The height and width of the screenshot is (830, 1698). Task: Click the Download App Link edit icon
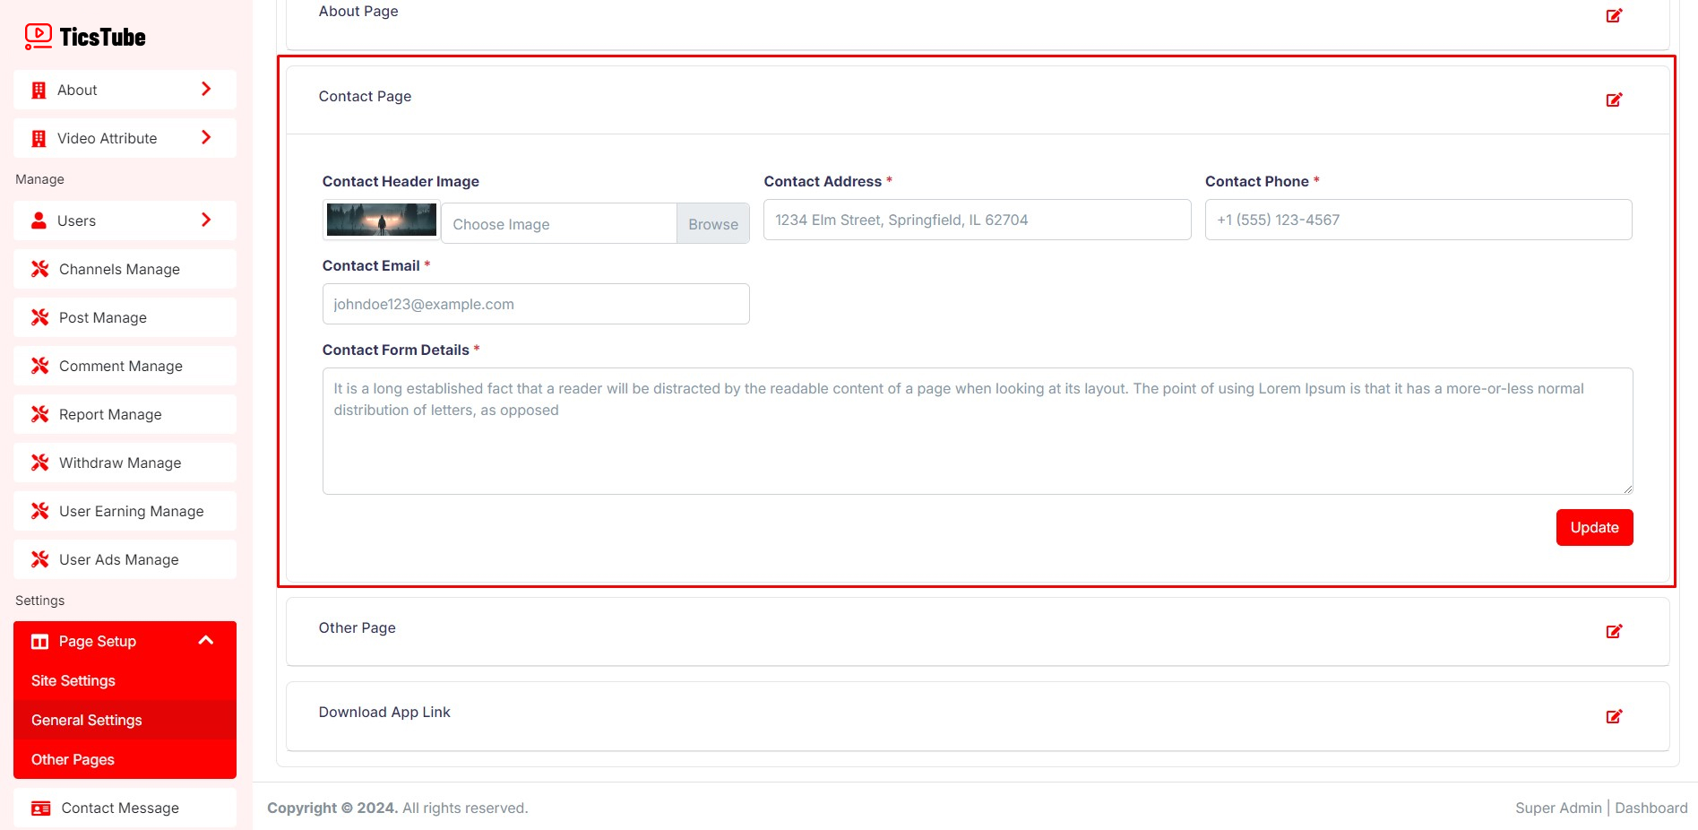click(x=1614, y=716)
